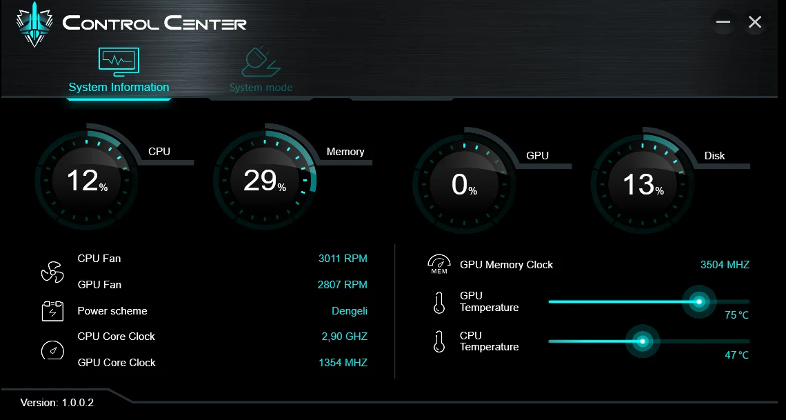
Task: Click the 75 °C GPU temperature reading
Action: click(x=737, y=315)
